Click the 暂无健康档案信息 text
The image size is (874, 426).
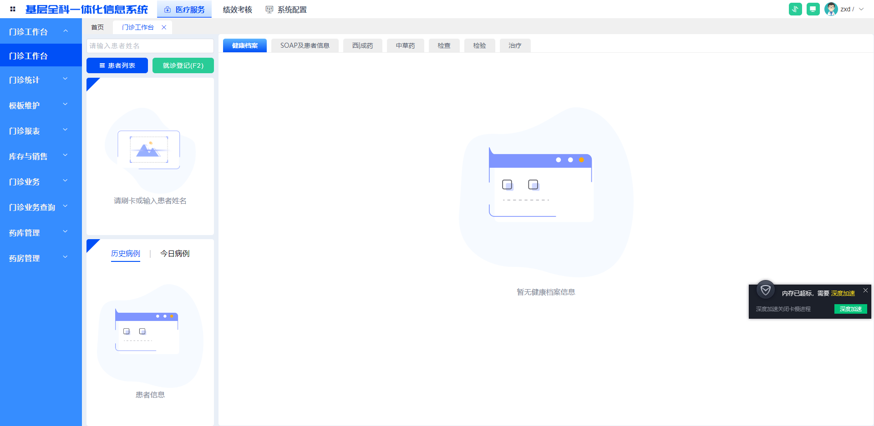(546, 292)
